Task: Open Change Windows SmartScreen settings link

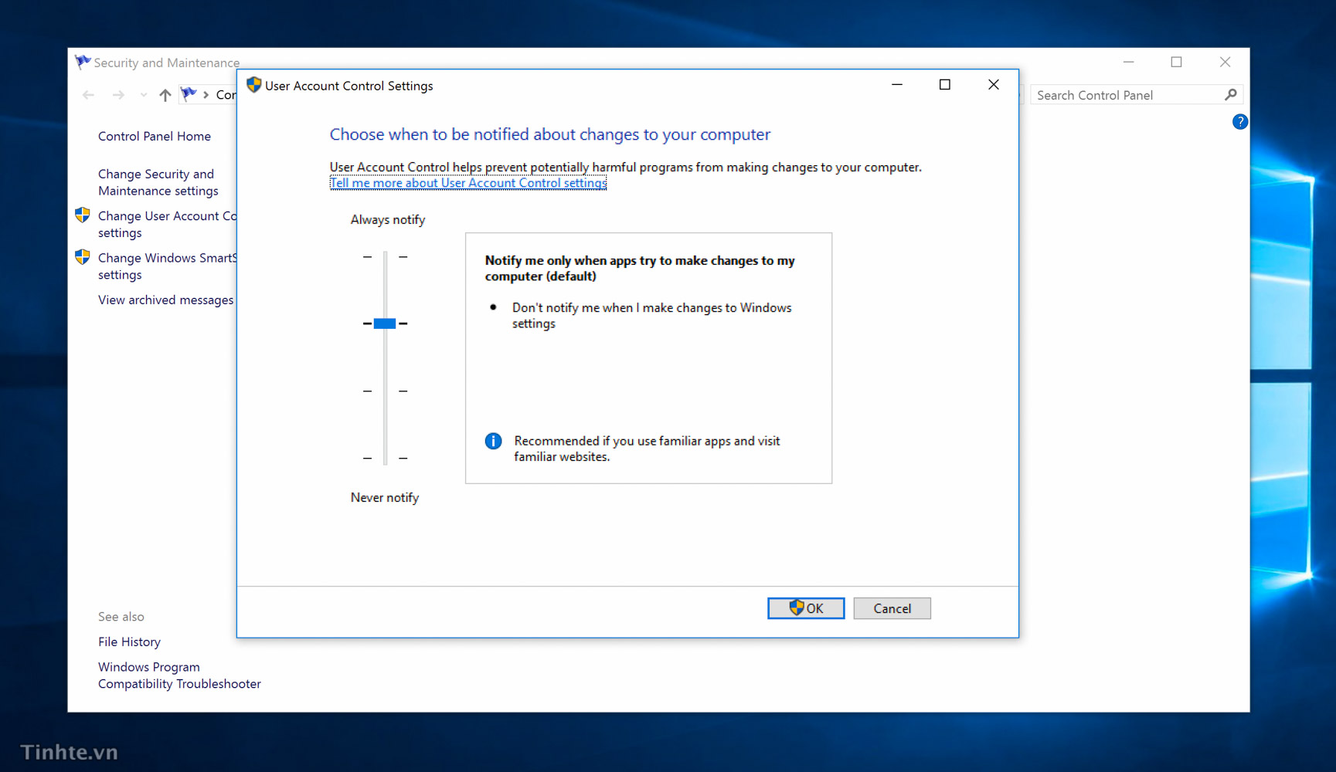Action: click(167, 266)
